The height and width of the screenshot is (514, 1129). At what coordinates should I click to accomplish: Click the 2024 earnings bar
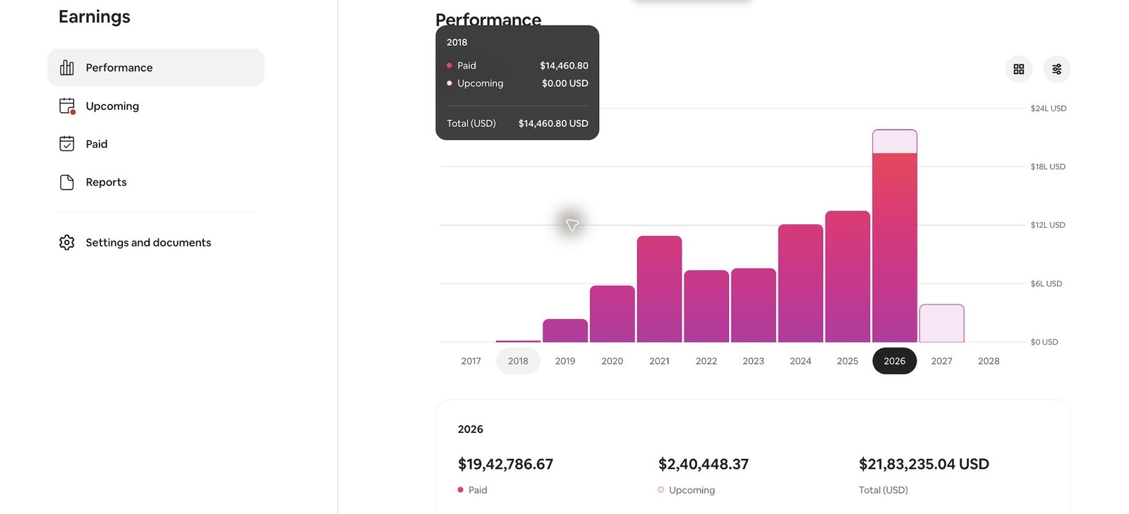[x=800, y=283]
